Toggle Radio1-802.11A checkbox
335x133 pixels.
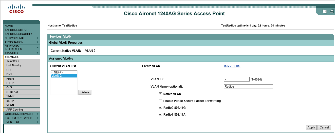(160, 114)
